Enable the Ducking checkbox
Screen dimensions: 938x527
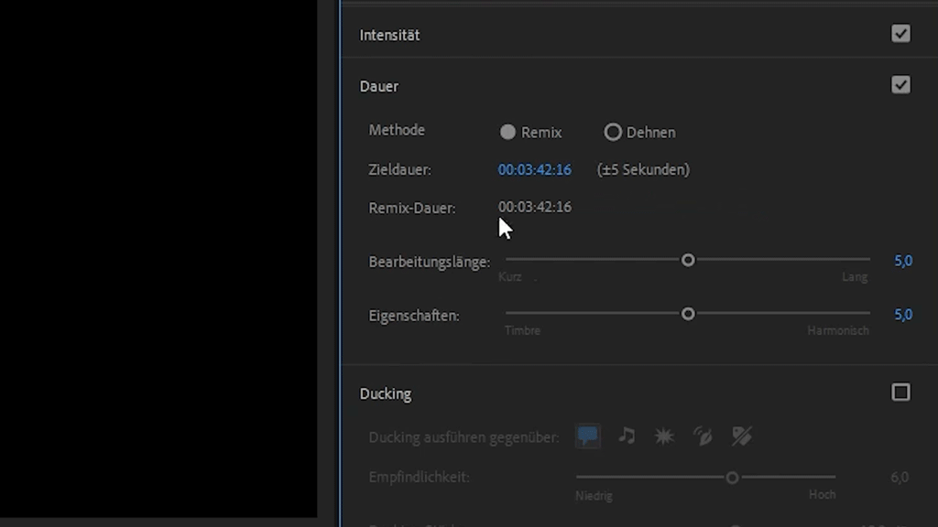[x=900, y=393]
